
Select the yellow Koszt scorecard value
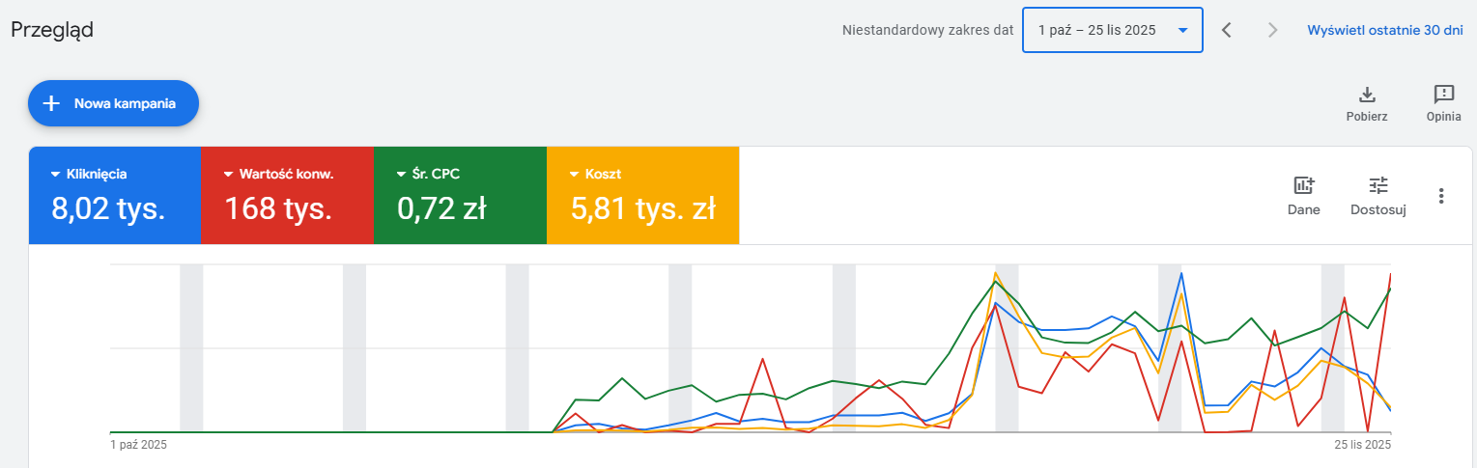tap(642, 208)
